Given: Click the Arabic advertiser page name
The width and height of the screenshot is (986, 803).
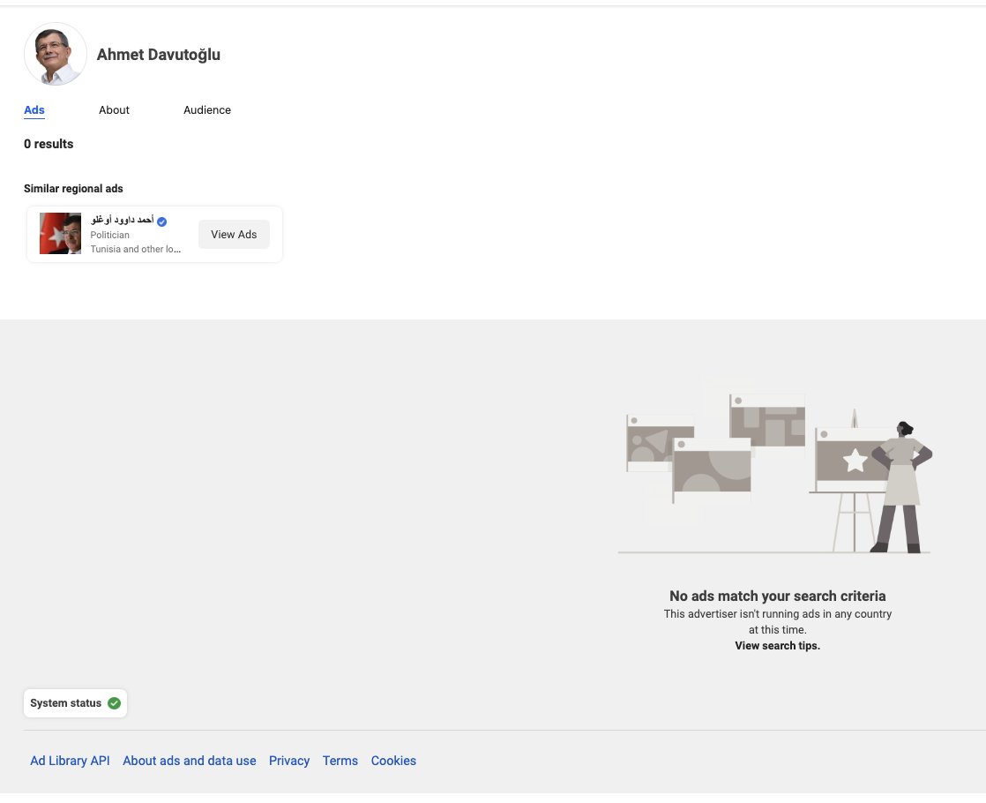Looking at the screenshot, I should click(122, 221).
